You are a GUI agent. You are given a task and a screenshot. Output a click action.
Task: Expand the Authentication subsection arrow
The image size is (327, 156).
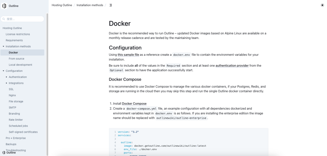click(6, 77)
